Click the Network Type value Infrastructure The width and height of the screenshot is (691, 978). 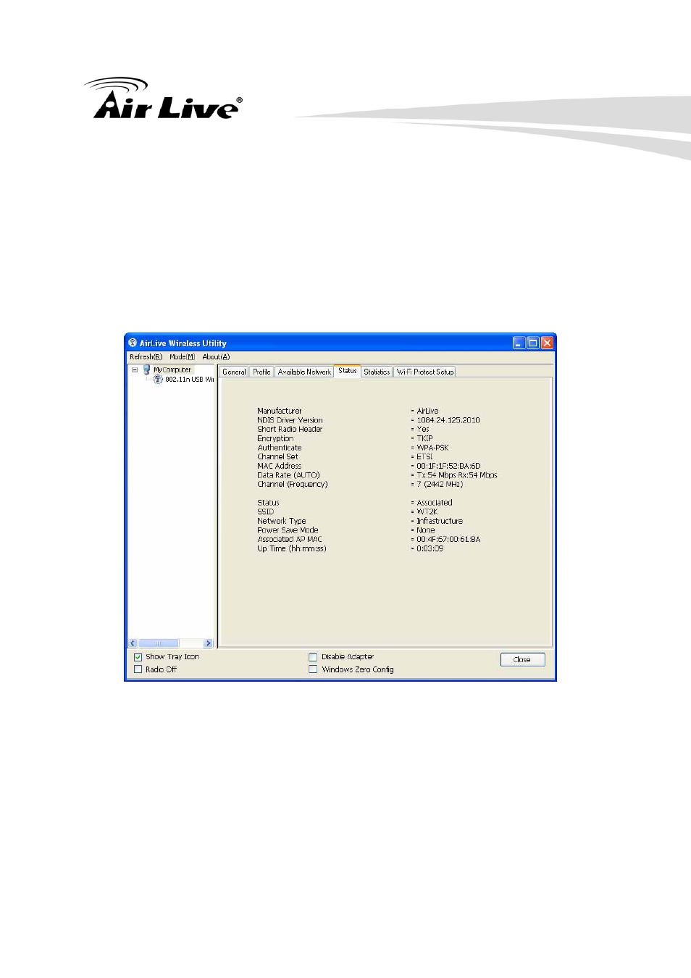440,521
